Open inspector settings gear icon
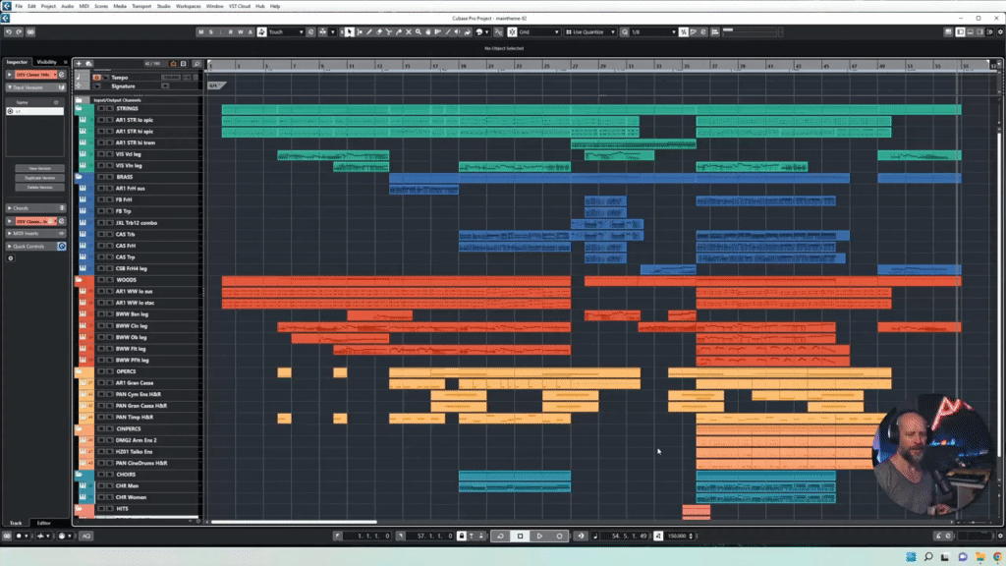 point(10,258)
